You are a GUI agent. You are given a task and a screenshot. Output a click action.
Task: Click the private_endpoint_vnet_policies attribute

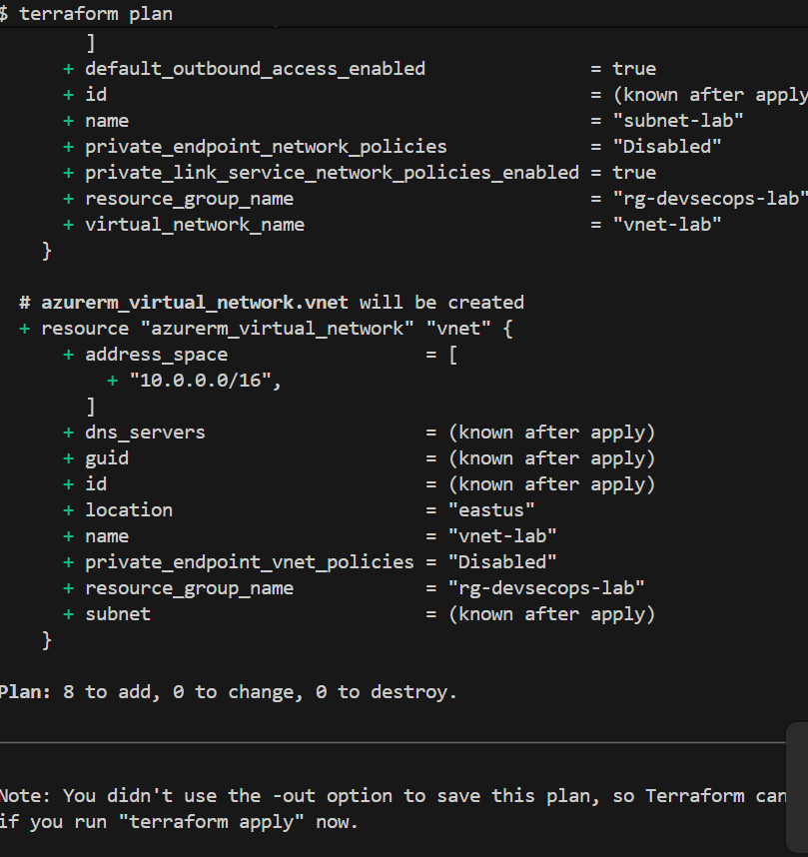point(249,562)
